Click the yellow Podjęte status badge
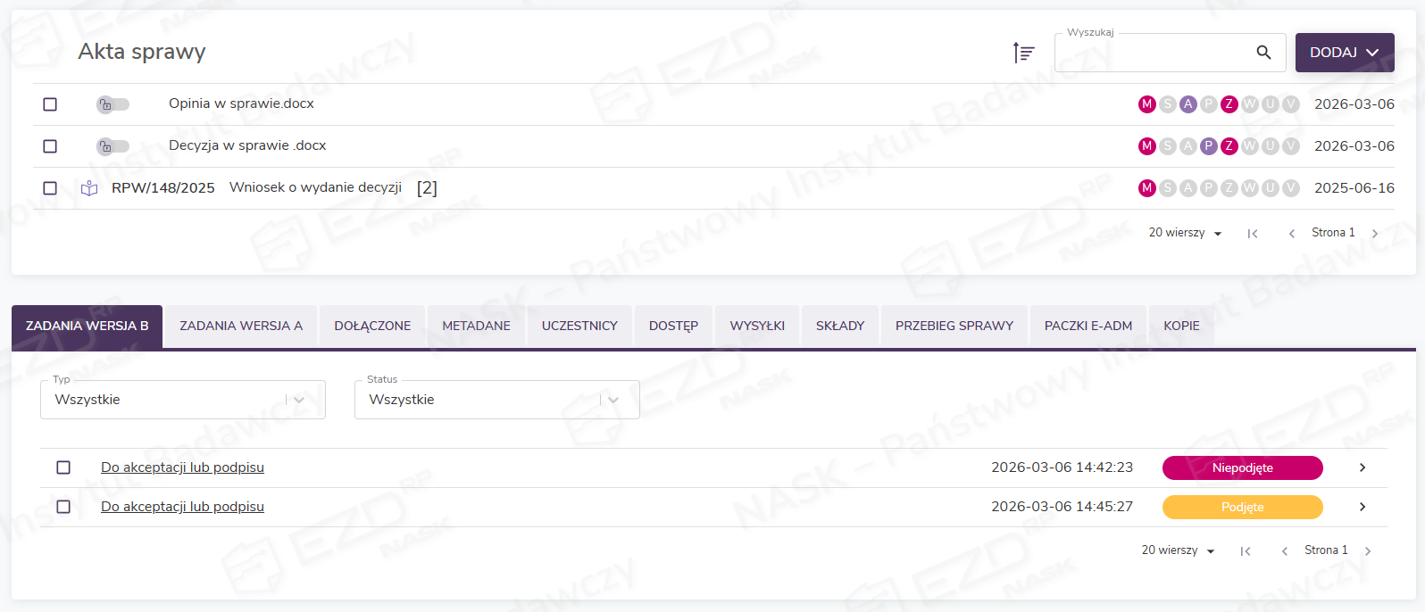The width and height of the screenshot is (1425, 612). tap(1242, 507)
